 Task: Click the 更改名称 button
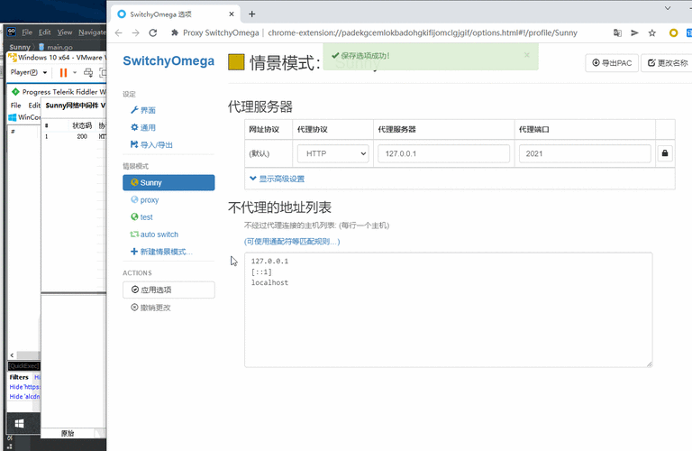pos(667,63)
